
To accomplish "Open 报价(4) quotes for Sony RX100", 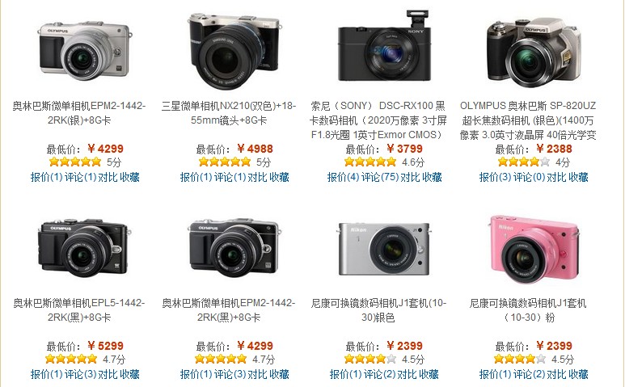I will (343, 177).
